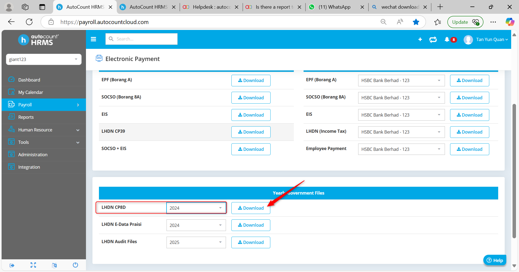Expand the Tools sidebar menu
This screenshot has width=519, height=272.
pyautogui.click(x=44, y=142)
